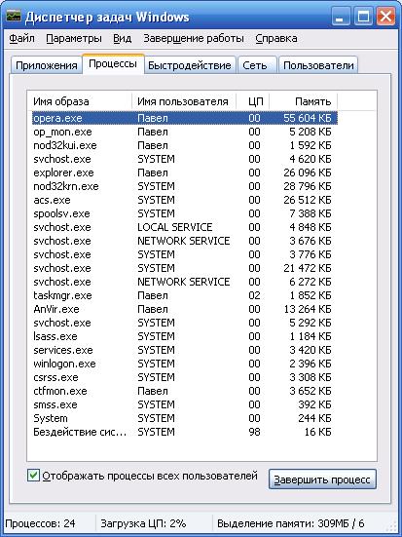Image resolution: width=402 pixels, height=537 pixels.
Task: Close the Task Manager window
Action: [385, 17]
